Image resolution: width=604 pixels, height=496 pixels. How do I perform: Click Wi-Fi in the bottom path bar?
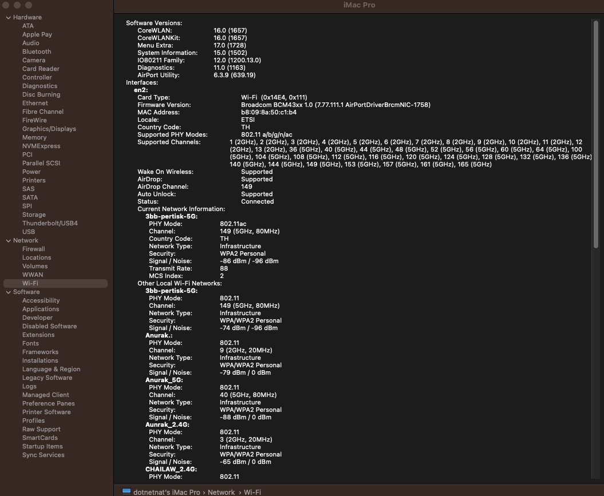coord(252,492)
